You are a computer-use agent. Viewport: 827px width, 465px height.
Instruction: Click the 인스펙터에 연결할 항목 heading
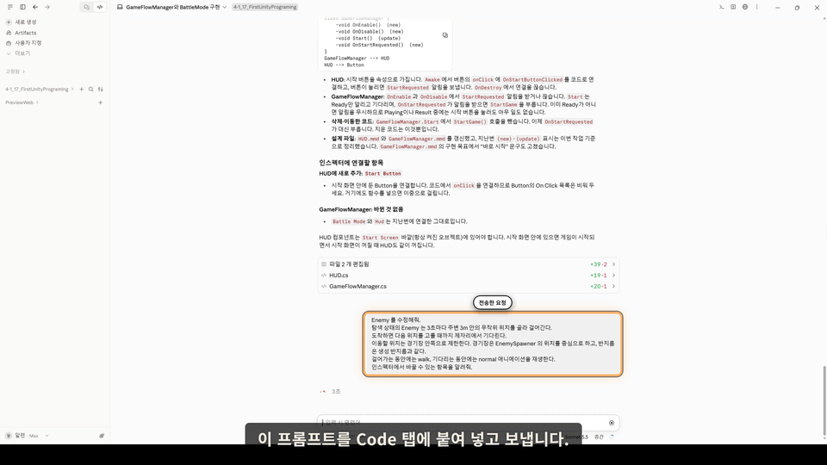coord(351,163)
